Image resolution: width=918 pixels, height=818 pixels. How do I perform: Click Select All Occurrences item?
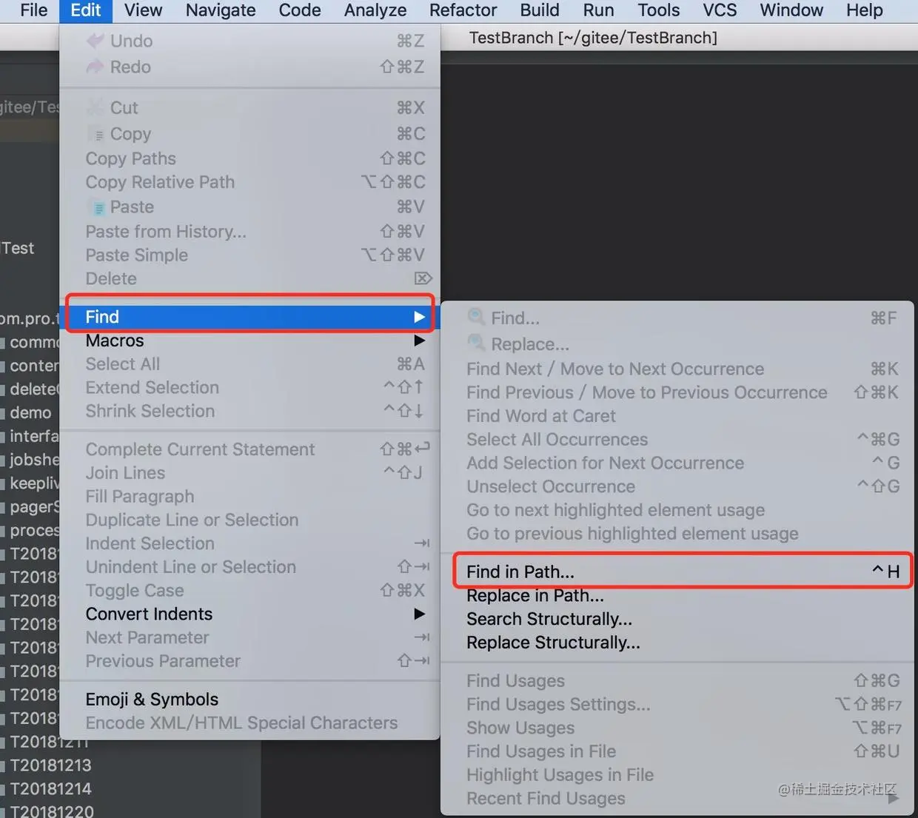(x=677, y=440)
